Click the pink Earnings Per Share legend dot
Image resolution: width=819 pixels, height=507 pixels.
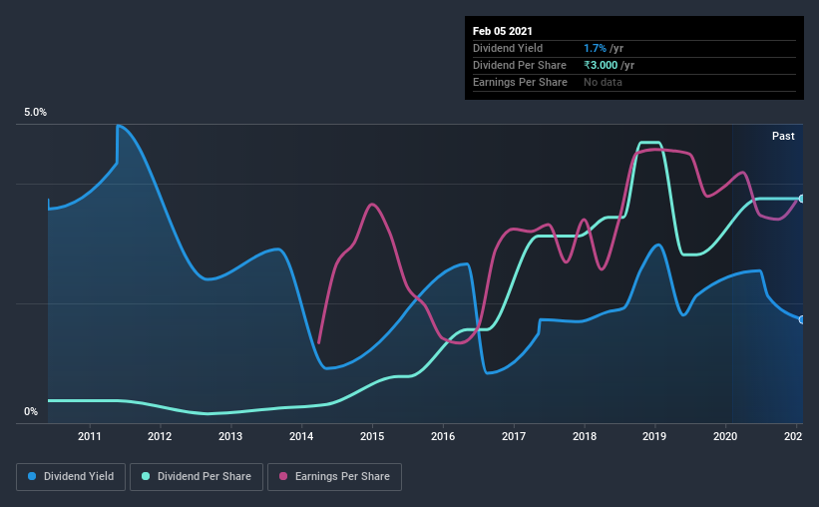coord(283,476)
